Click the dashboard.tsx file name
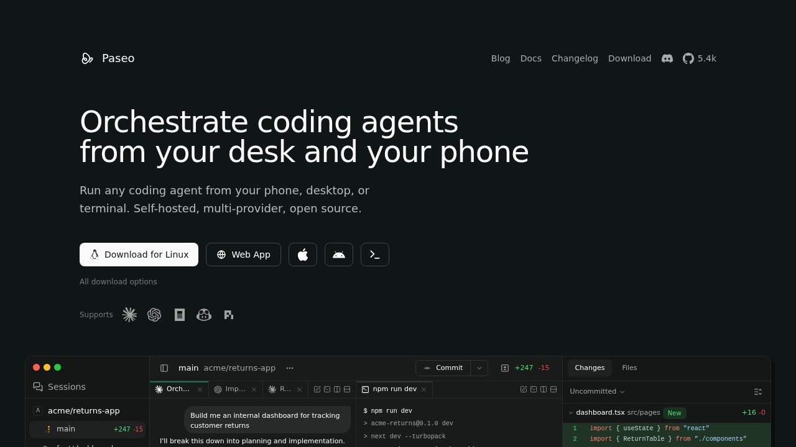 (x=601, y=413)
